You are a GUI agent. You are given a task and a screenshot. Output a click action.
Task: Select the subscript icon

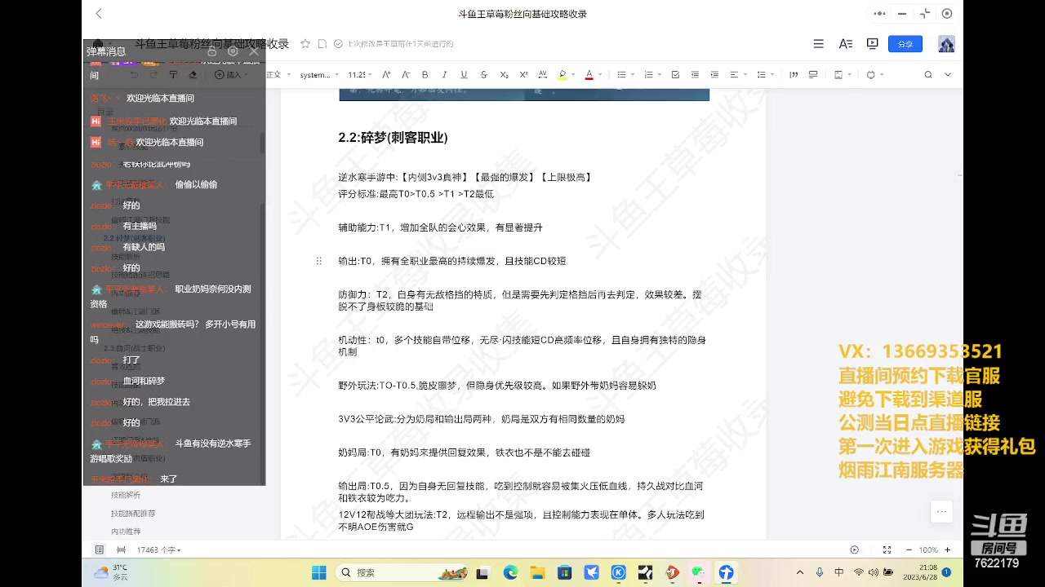click(503, 74)
